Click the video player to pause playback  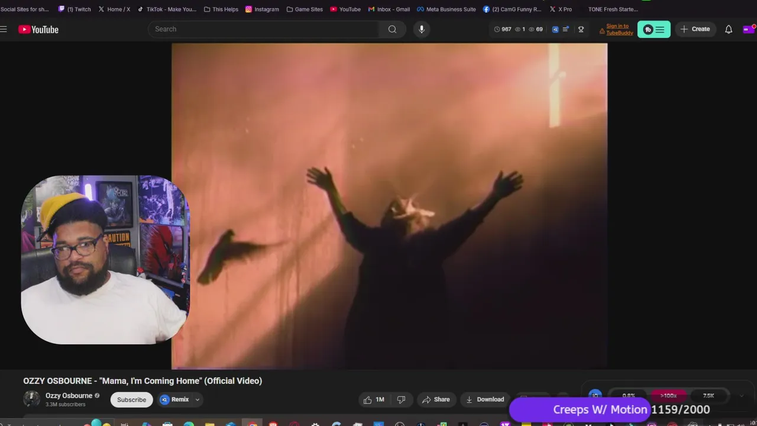point(389,206)
